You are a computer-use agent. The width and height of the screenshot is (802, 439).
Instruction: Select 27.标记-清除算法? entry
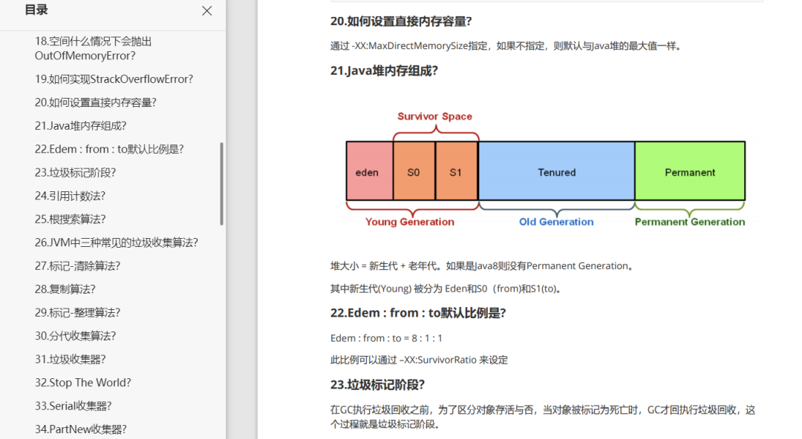point(77,266)
